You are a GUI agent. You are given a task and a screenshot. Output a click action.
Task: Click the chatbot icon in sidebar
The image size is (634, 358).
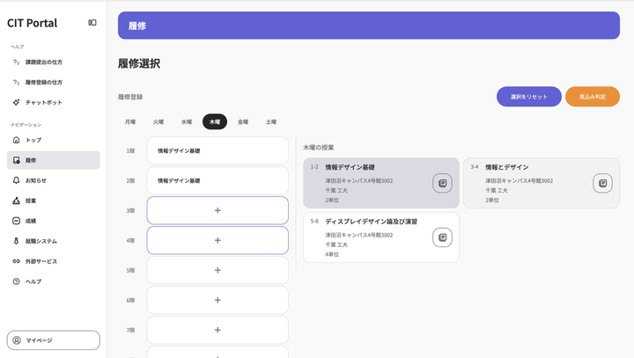tap(16, 102)
